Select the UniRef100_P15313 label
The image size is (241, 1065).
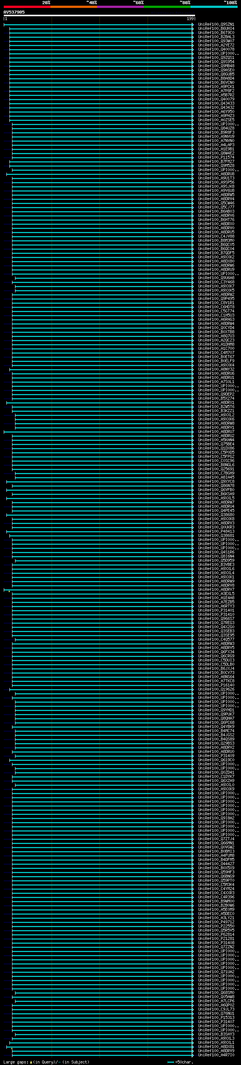pyautogui.click(x=216, y=1017)
